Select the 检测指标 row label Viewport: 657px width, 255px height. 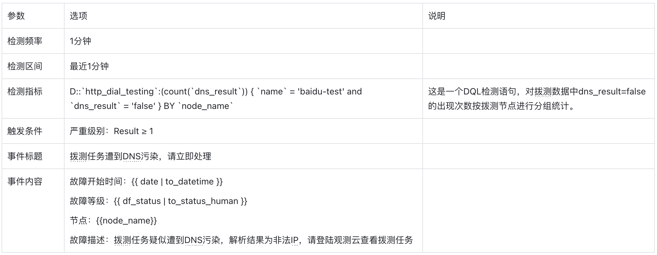[25, 91]
